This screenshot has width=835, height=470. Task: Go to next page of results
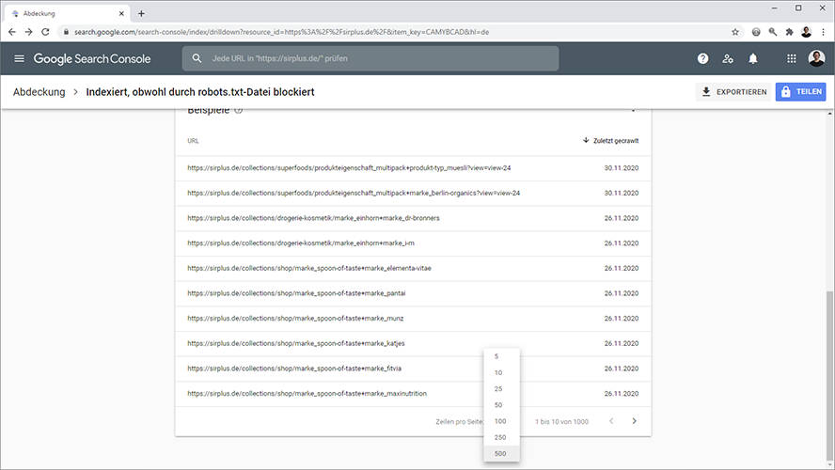pos(634,421)
